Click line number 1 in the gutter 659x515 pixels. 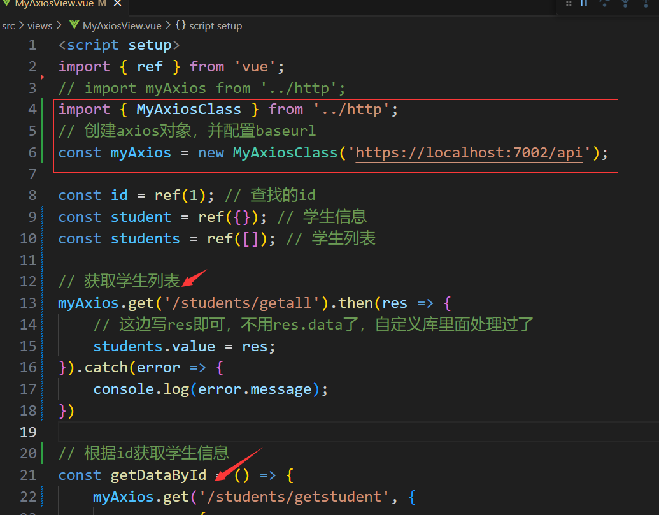[x=32, y=45]
